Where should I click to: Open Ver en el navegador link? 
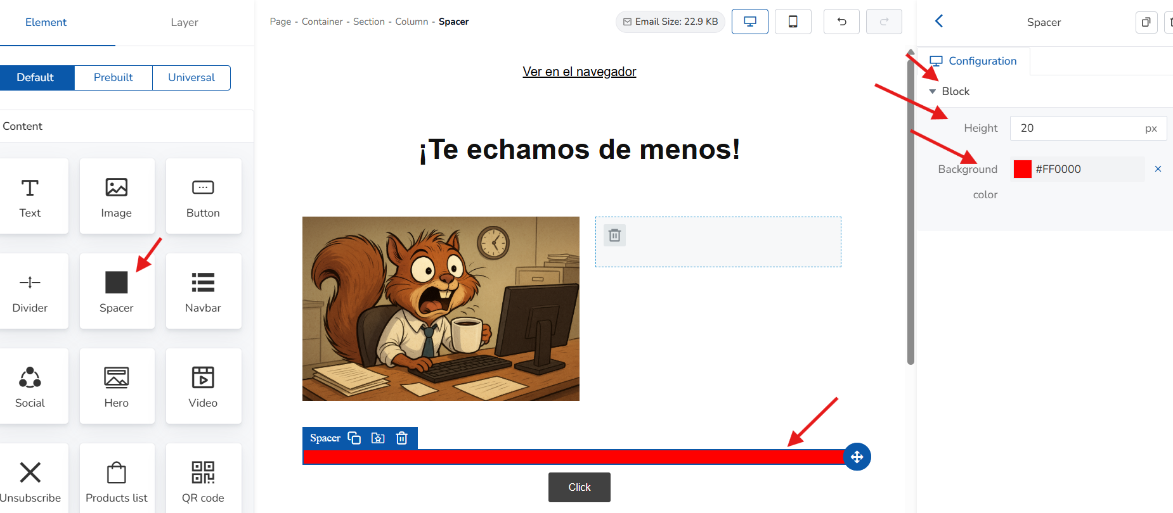(x=580, y=72)
